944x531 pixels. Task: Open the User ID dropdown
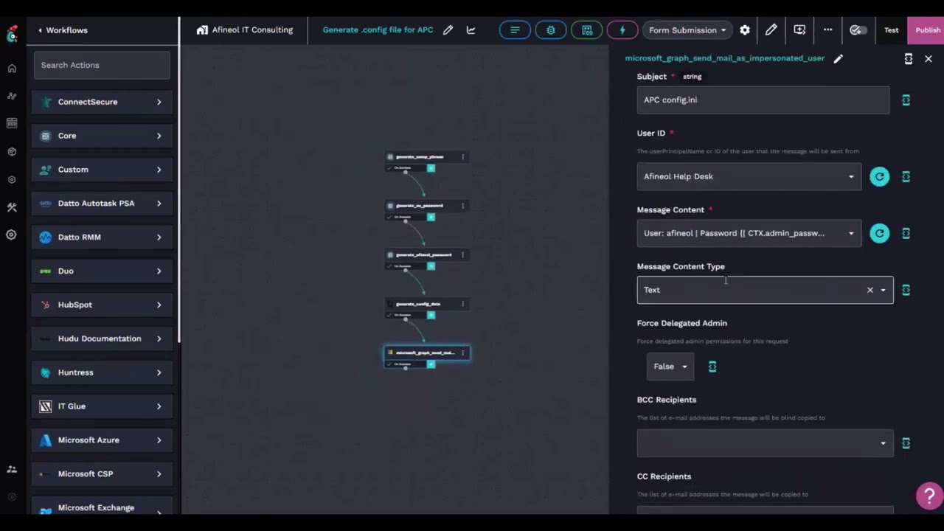point(749,176)
